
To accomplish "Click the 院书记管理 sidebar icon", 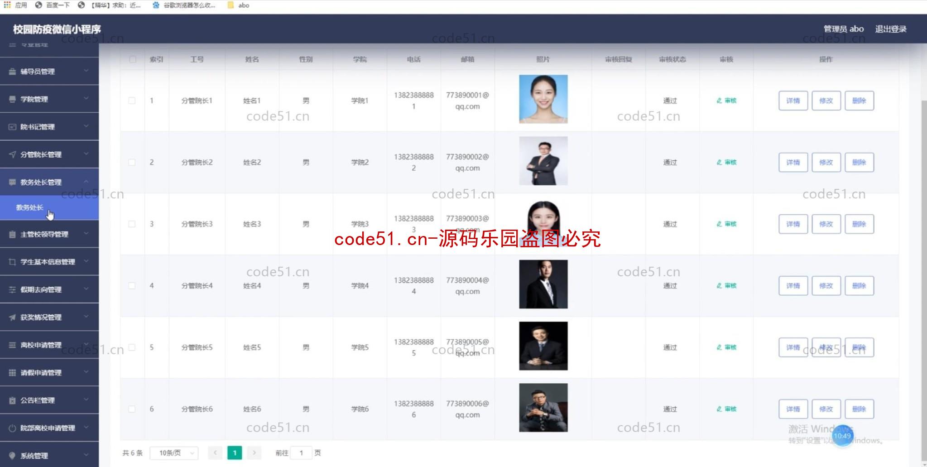I will [13, 127].
